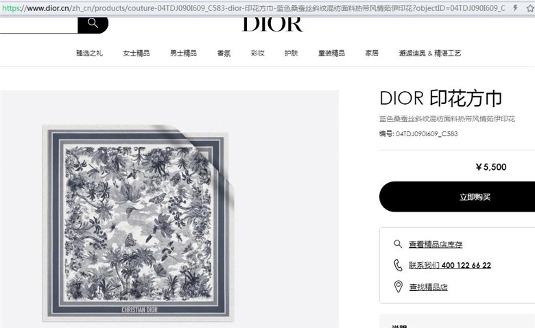Select the 香氛 navigation item
535x328 pixels.
pos(224,53)
